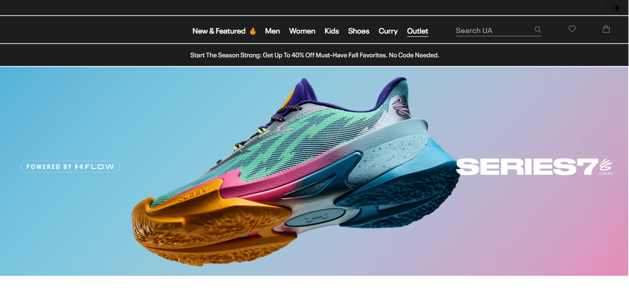This screenshot has width=629, height=299.
Task: Open the Men menu
Action: [x=272, y=31]
